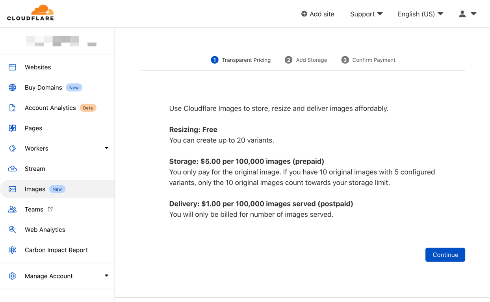Screen dimensions: 490x302
Task: Open the user profile menu
Action: coord(468,14)
